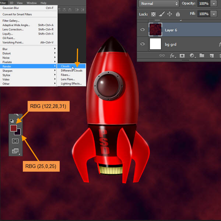The height and width of the screenshot is (221, 221).
Task: Click the red foreground color swatch
Action: 13,128
